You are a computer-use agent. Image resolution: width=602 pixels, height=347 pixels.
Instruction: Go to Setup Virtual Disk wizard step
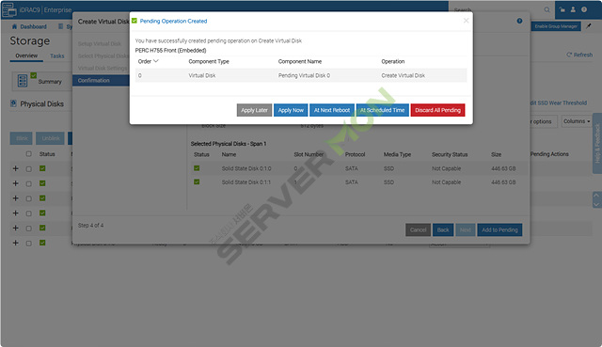click(100, 44)
